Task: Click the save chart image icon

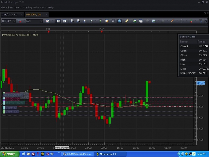Action: tap(153, 21)
